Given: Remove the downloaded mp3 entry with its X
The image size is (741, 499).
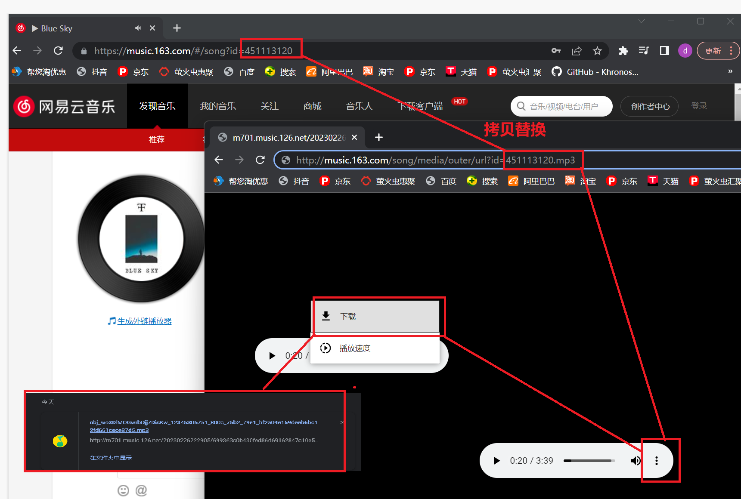Looking at the screenshot, I should [342, 422].
